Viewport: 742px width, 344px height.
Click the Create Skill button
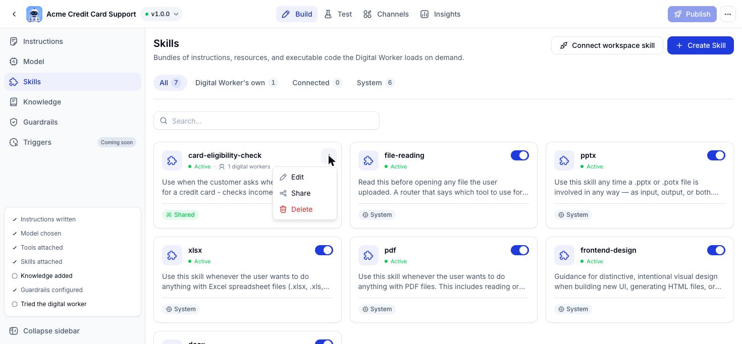(x=700, y=45)
